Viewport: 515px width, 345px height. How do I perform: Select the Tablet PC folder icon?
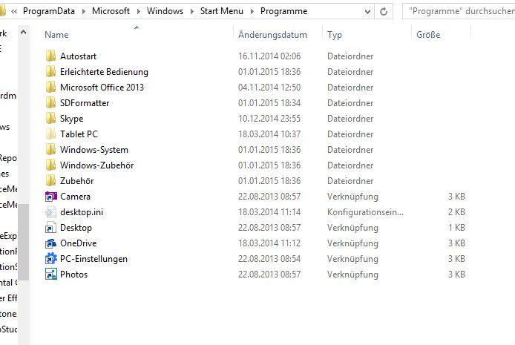point(50,134)
